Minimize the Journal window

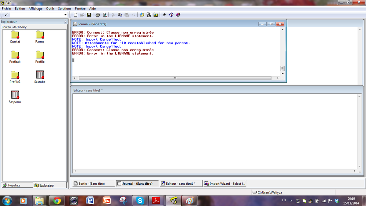point(262,24)
